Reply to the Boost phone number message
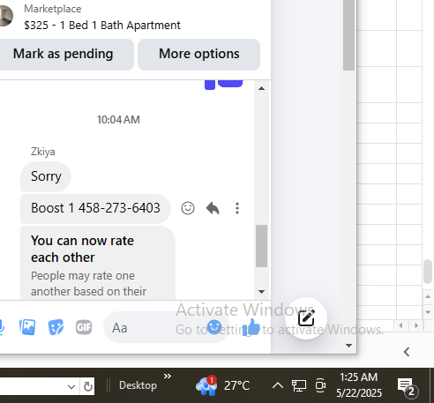 coord(213,208)
